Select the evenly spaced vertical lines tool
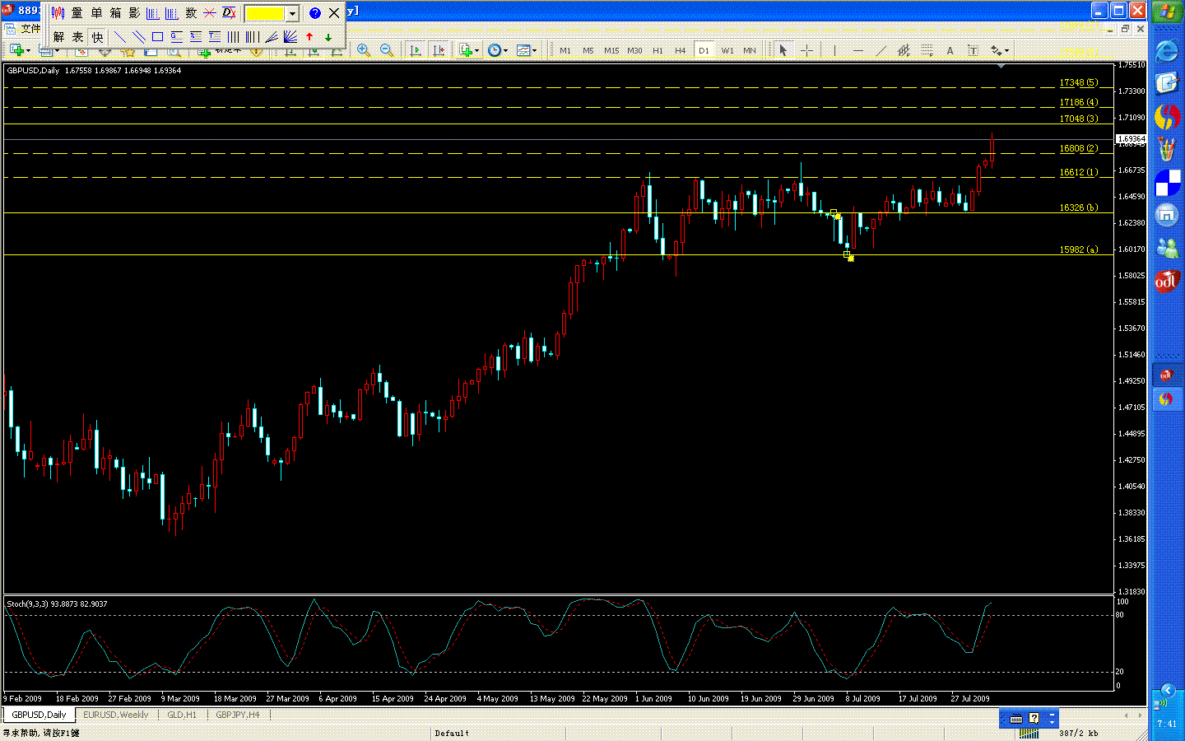Image resolution: width=1185 pixels, height=741 pixels. (x=233, y=37)
